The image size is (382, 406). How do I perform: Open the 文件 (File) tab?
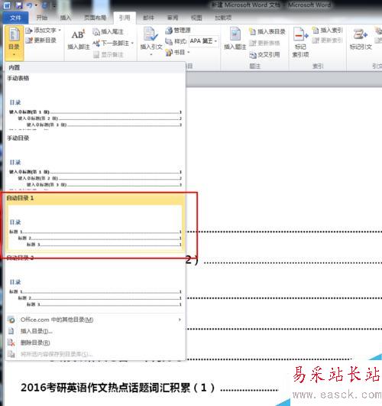(15, 18)
